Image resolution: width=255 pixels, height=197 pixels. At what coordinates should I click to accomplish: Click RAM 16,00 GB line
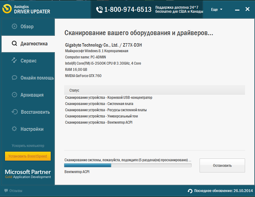pyautogui.click(x=76, y=70)
